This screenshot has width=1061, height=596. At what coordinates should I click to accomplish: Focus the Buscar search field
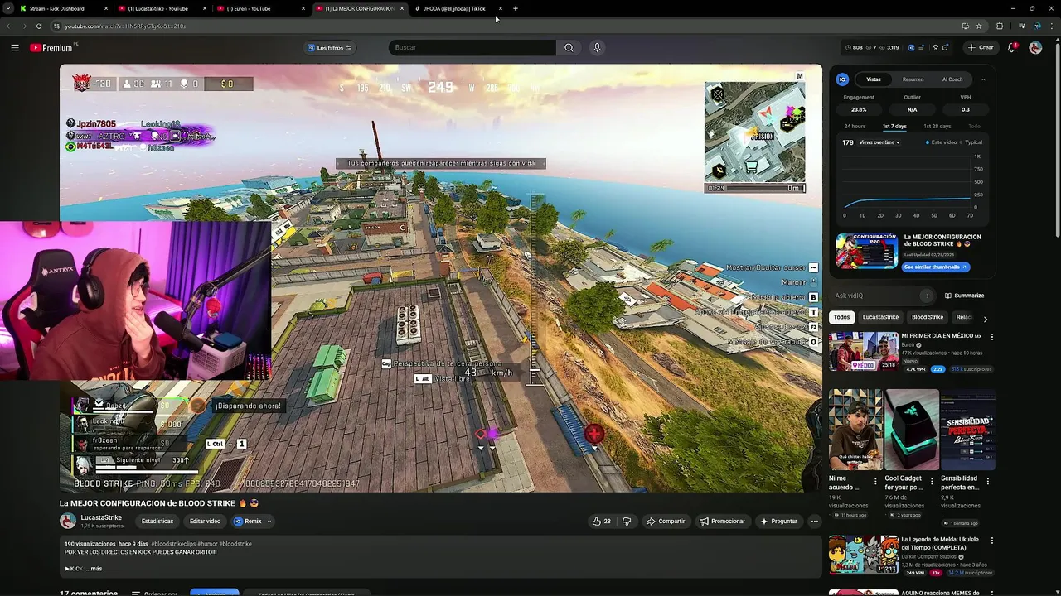click(x=472, y=47)
